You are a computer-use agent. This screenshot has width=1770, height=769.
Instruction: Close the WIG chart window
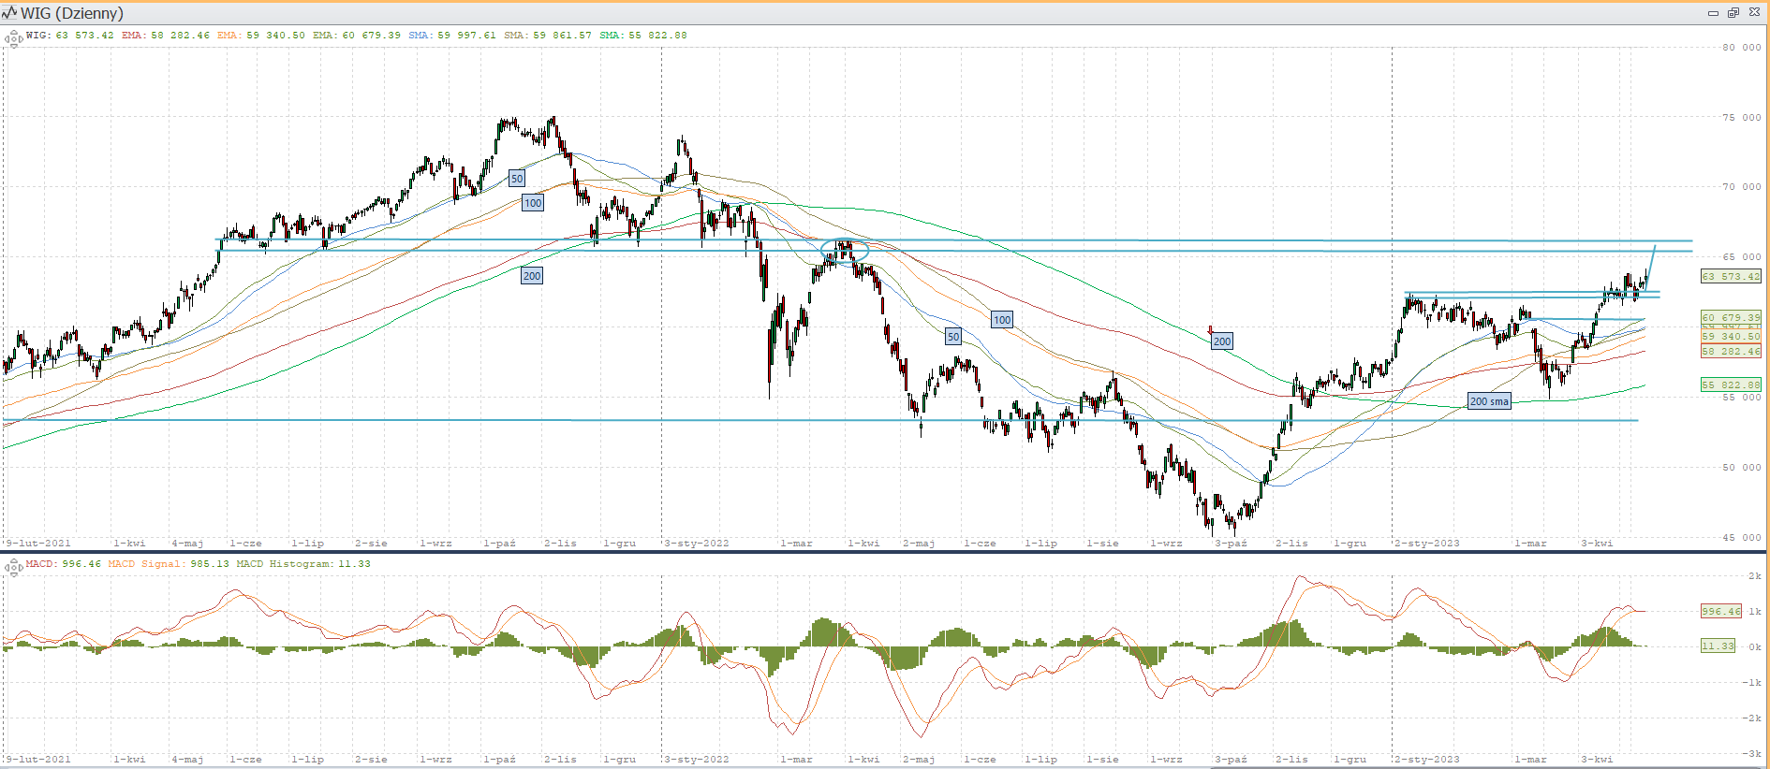tap(1754, 13)
